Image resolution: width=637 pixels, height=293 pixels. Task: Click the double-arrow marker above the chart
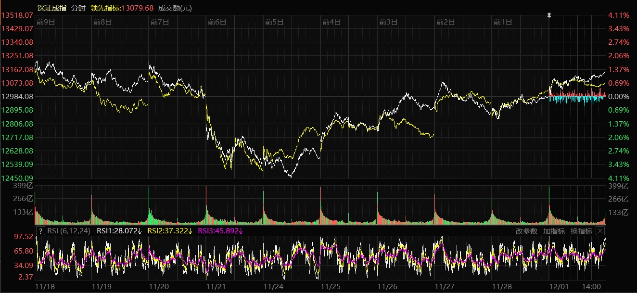[549, 15]
